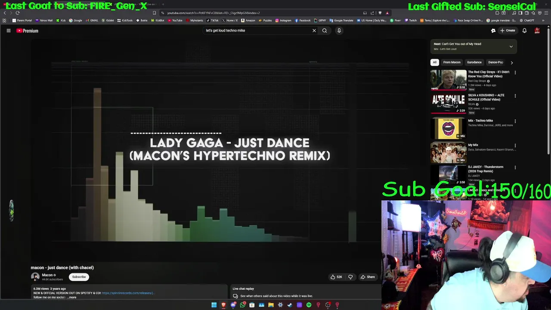551x310 pixels.
Task: Open Microsoft Store from the taskbar
Action: [x=252, y=305]
